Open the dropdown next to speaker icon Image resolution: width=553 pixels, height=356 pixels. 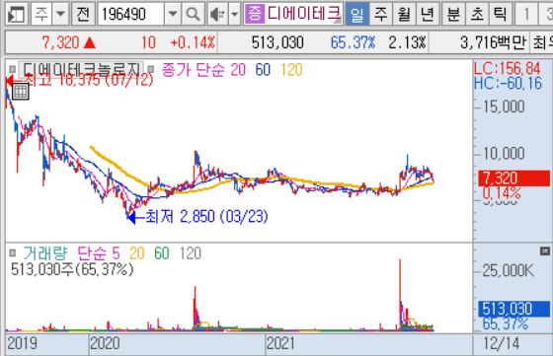pyautogui.click(x=235, y=15)
